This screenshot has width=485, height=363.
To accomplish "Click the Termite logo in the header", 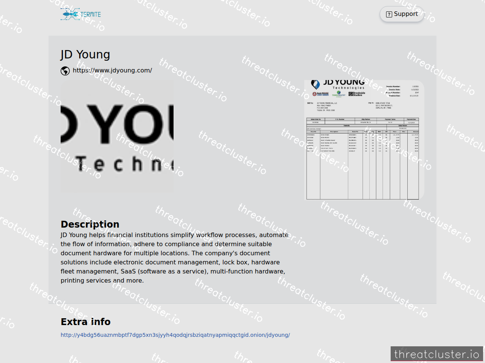I will point(81,14).
